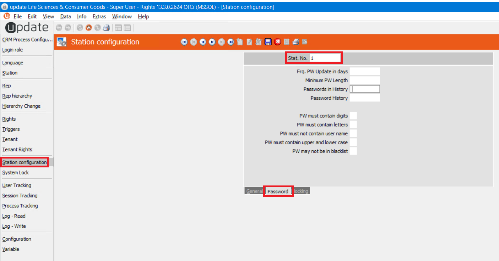
Task: Go to the previous record
Action: [203, 42]
